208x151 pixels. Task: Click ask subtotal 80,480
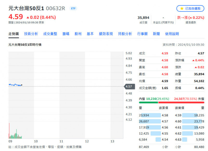(199, 147)
